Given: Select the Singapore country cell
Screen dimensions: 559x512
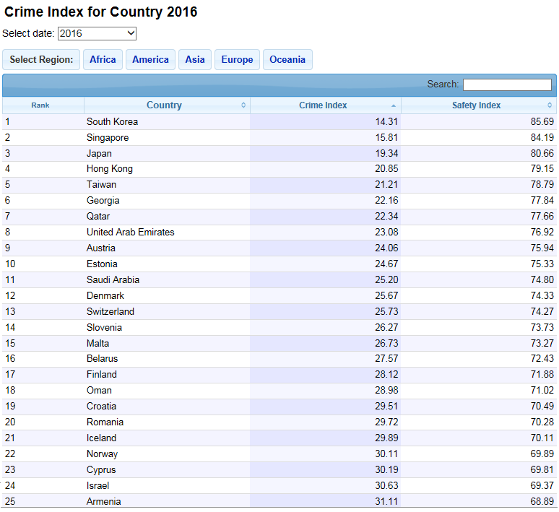Looking at the screenshot, I should pyautogui.click(x=108, y=137).
